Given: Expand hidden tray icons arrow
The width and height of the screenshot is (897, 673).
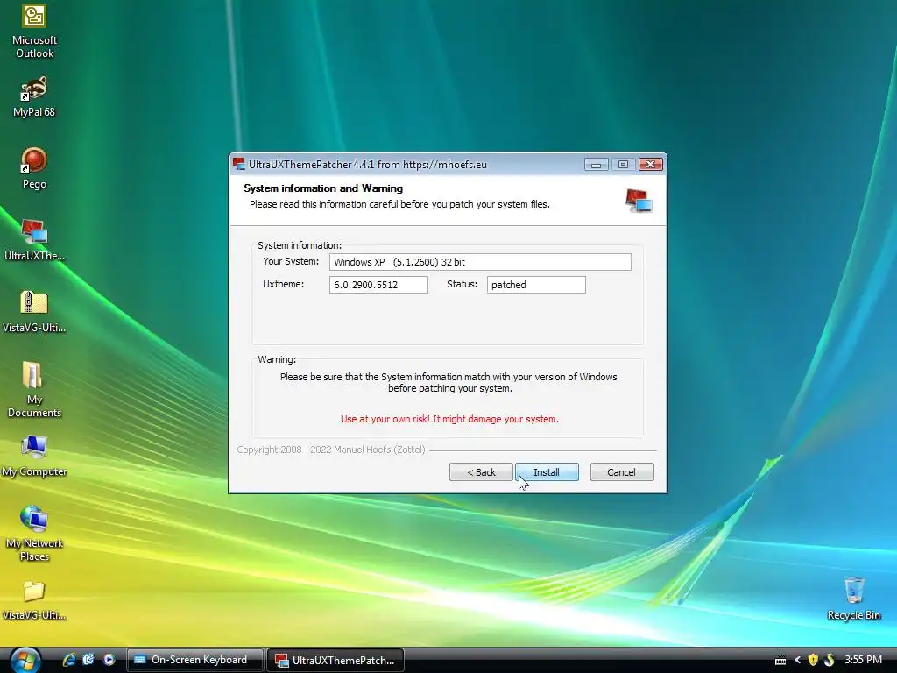Looking at the screenshot, I should [x=797, y=661].
